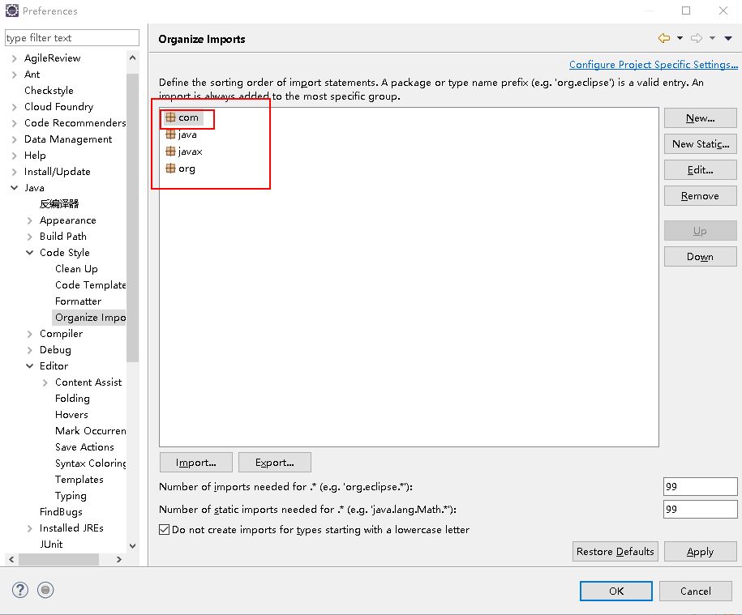Apply the preference changes

[x=701, y=552]
